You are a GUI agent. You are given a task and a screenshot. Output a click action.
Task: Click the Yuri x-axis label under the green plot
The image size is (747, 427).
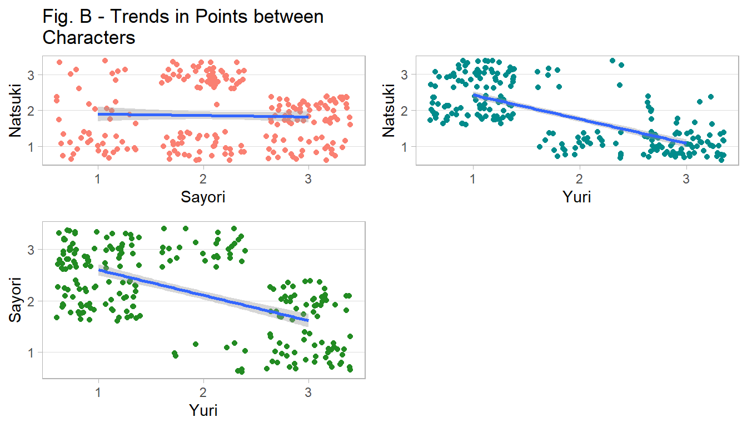[203, 411]
